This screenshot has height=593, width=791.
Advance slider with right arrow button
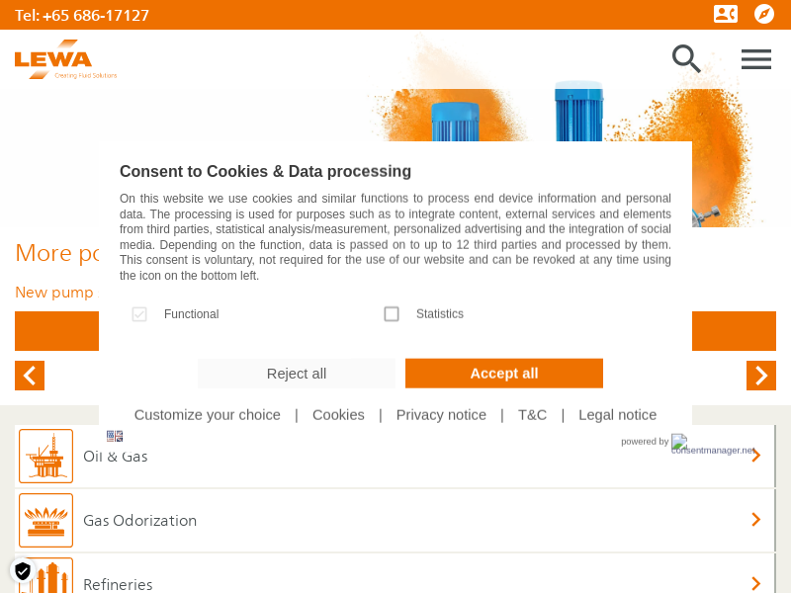click(x=761, y=376)
